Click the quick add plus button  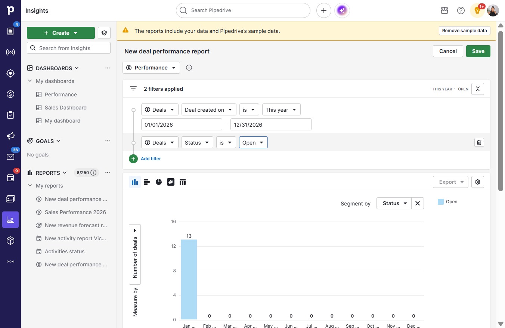324,10
